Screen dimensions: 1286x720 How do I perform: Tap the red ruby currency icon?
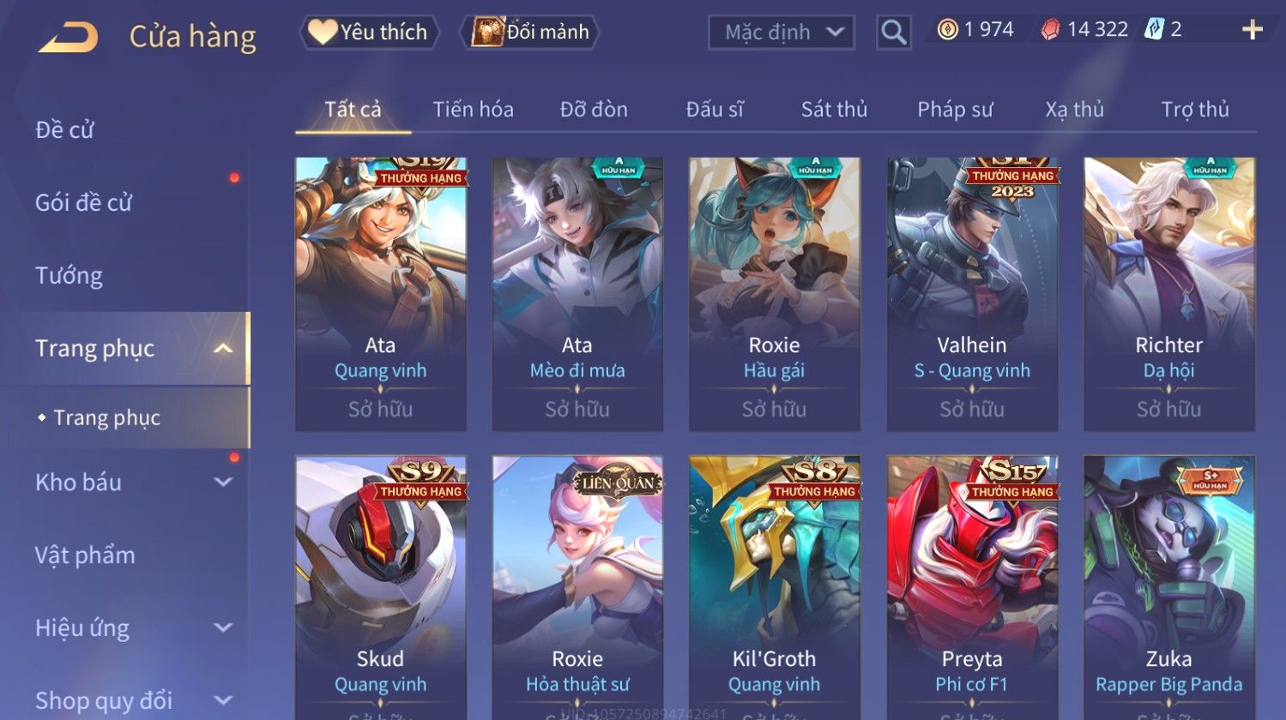point(1050,30)
